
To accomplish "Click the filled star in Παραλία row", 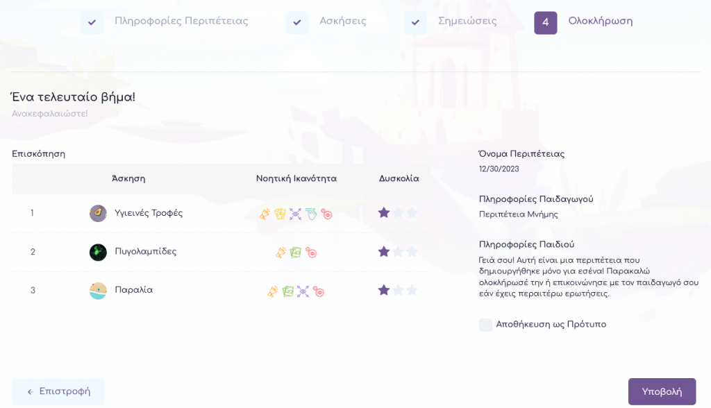I will click(x=384, y=290).
